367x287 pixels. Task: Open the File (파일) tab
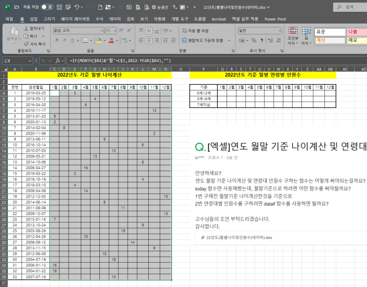[x=9, y=19]
